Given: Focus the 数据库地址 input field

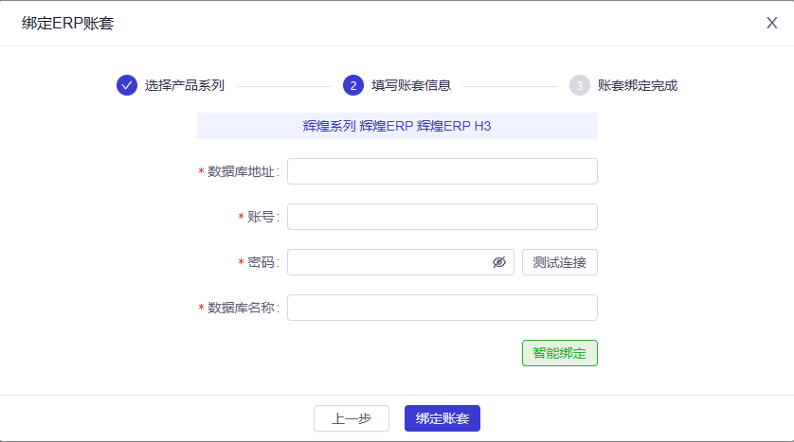Looking at the screenshot, I should click(x=442, y=171).
